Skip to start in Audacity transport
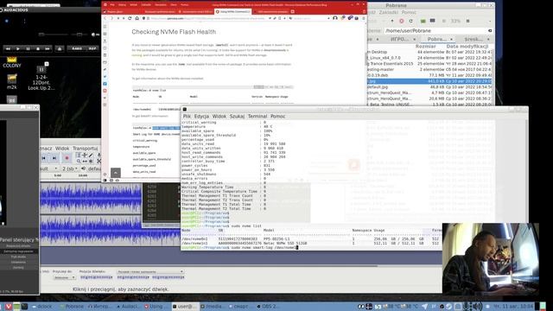The height and width of the screenshot is (311, 553). tap(44, 158)
